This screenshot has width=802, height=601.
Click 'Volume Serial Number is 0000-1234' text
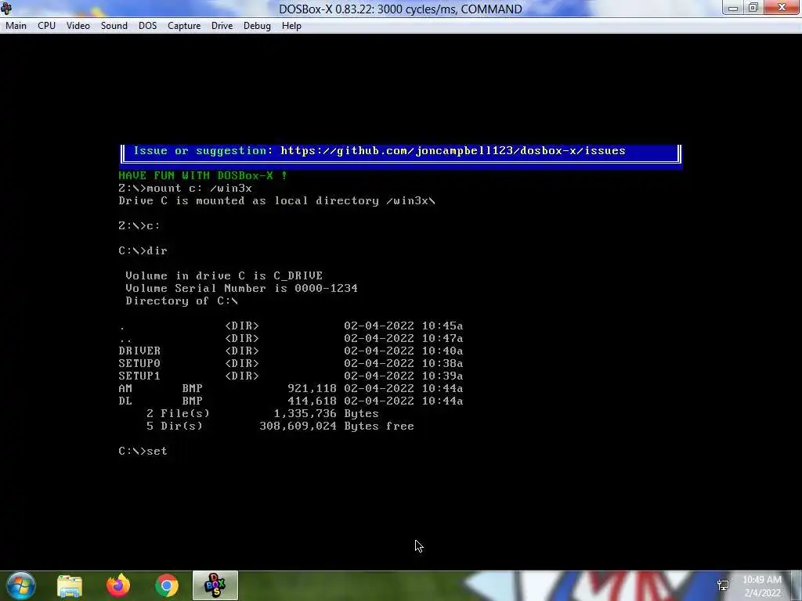tap(241, 288)
